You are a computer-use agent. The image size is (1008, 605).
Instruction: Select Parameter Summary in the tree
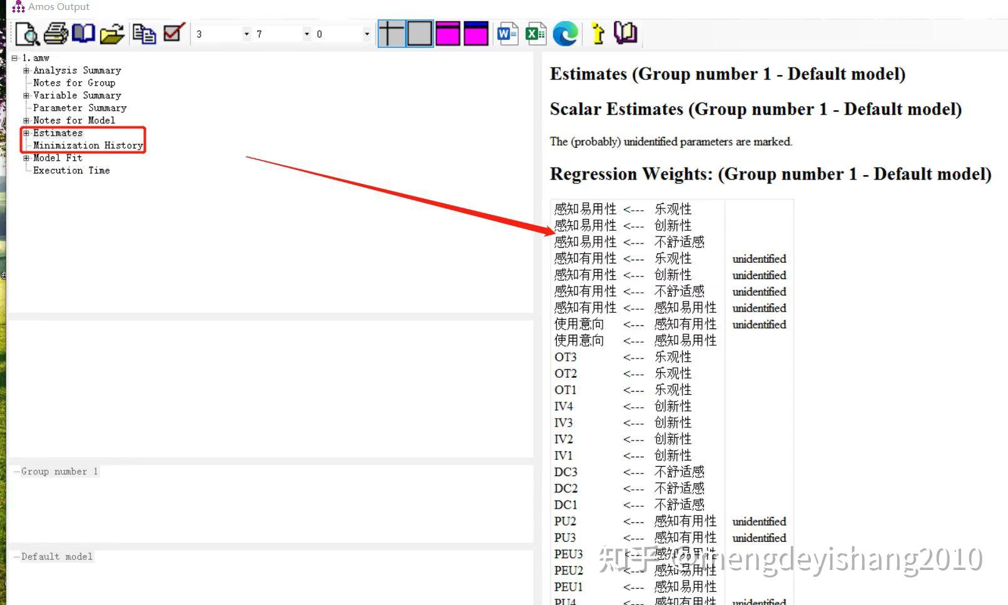tap(79, 108)
